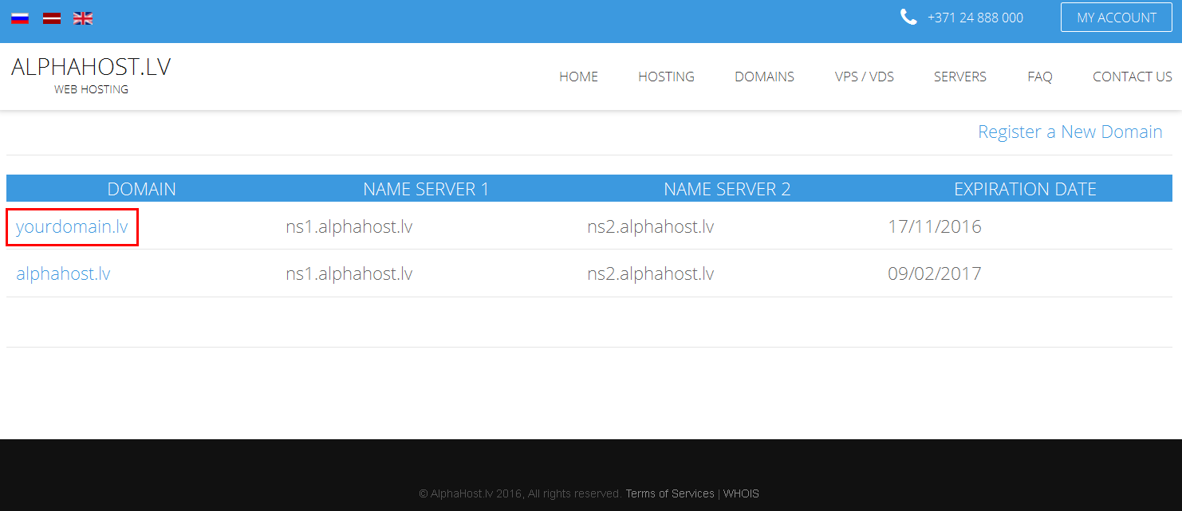Open WHOIS footer link
Image resolution: width=1182 pixels, height=511 pixels.
[741, 493]
